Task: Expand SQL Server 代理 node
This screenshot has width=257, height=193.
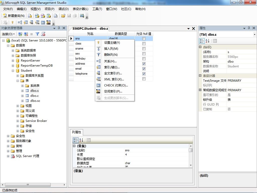Action: point(8,156)
